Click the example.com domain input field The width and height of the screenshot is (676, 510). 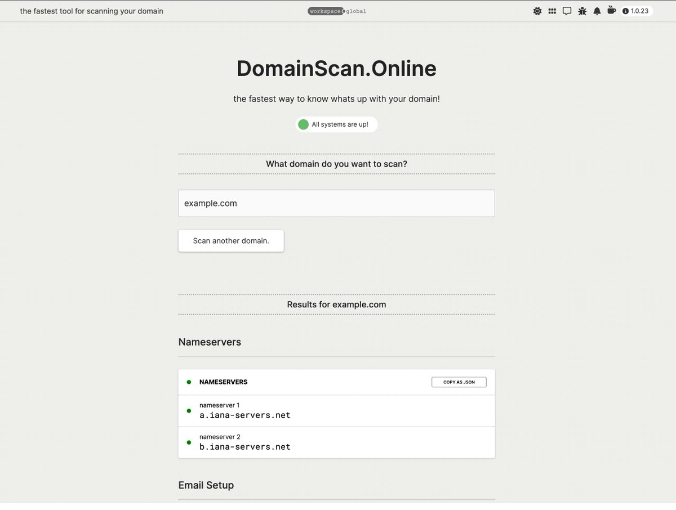click(336, 203)
